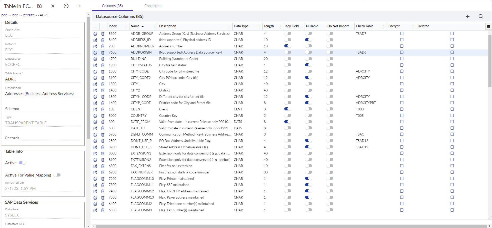Image resolution: width=492 pixels, height=228 pixels.
Task: Check the Encrypt box for CITY_CODE
Action: click(402, 71)
